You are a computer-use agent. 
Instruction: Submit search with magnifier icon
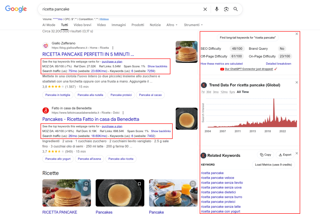point(236,9)
